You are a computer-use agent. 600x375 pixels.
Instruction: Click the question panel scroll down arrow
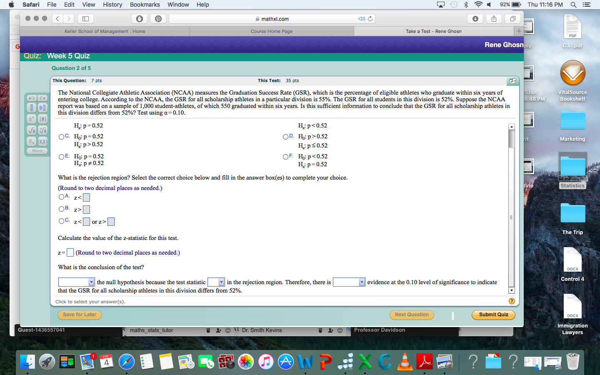[x=512, y=290]
